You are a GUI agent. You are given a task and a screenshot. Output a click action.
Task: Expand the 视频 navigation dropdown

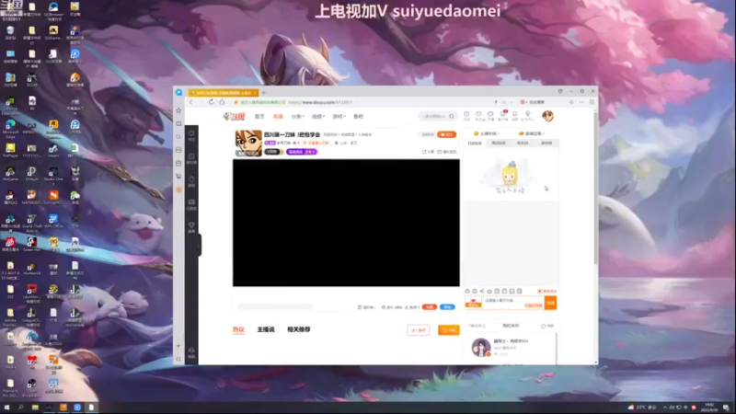(318, 117)
